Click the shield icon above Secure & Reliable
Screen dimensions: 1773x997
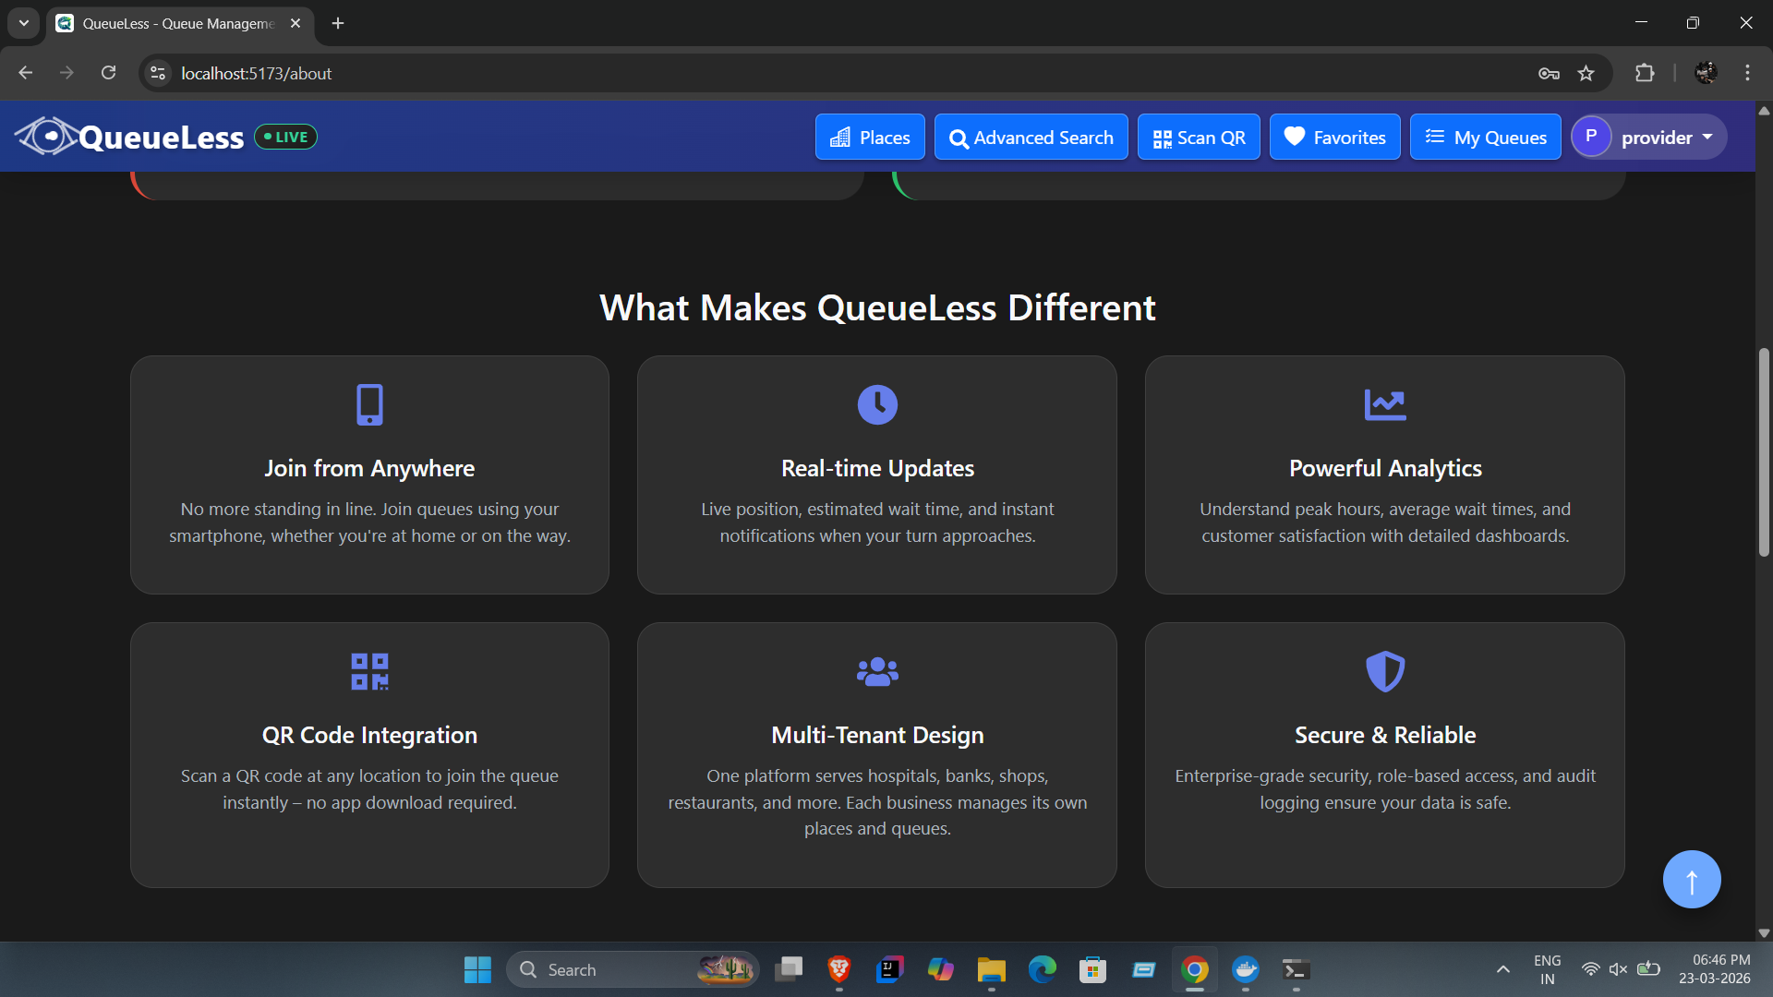[x=1385, y=671]
